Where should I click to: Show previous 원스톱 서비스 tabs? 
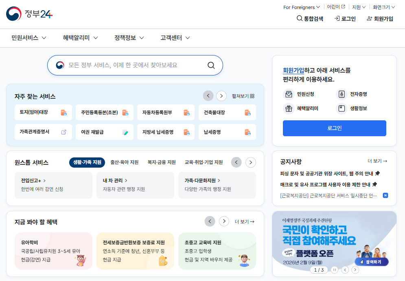tap(236, 162)
